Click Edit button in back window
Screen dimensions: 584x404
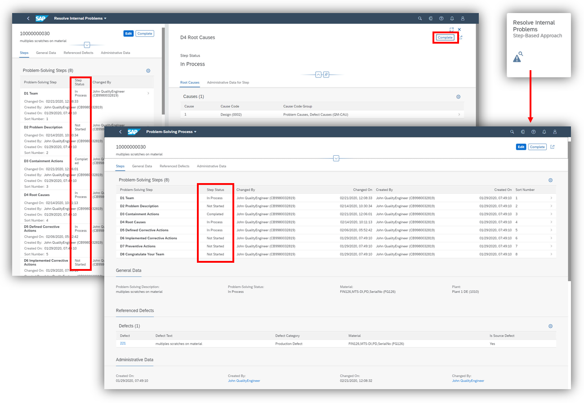coord(128,34)
